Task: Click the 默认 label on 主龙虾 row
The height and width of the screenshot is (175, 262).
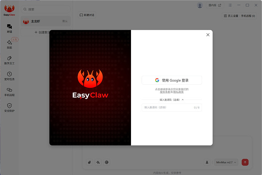Action: (65, 21)
